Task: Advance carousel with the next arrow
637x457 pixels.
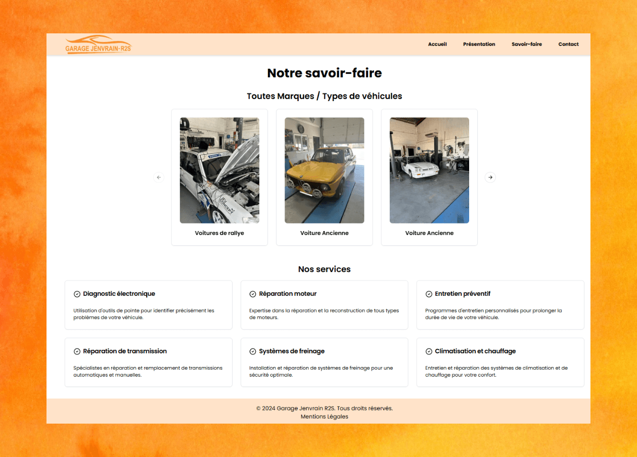Action: [x=490, y=177]
